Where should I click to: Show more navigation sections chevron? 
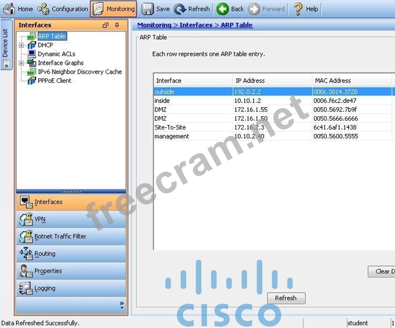tap(121, 304)
